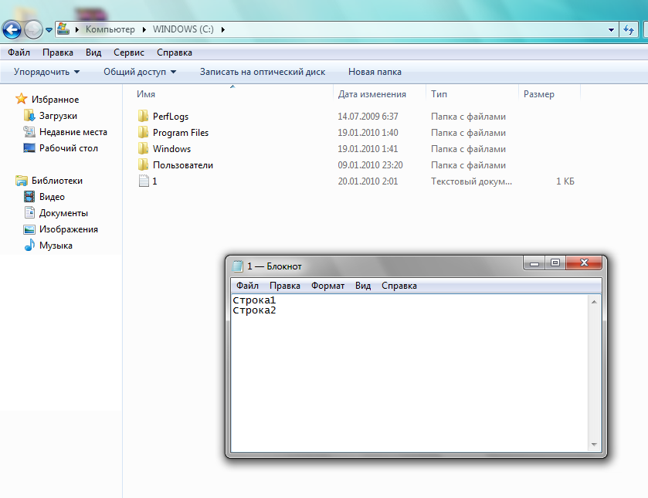Open the Общий доступ dropdown
This screenshot has width=648, height=498.
(x=140, y=72)
